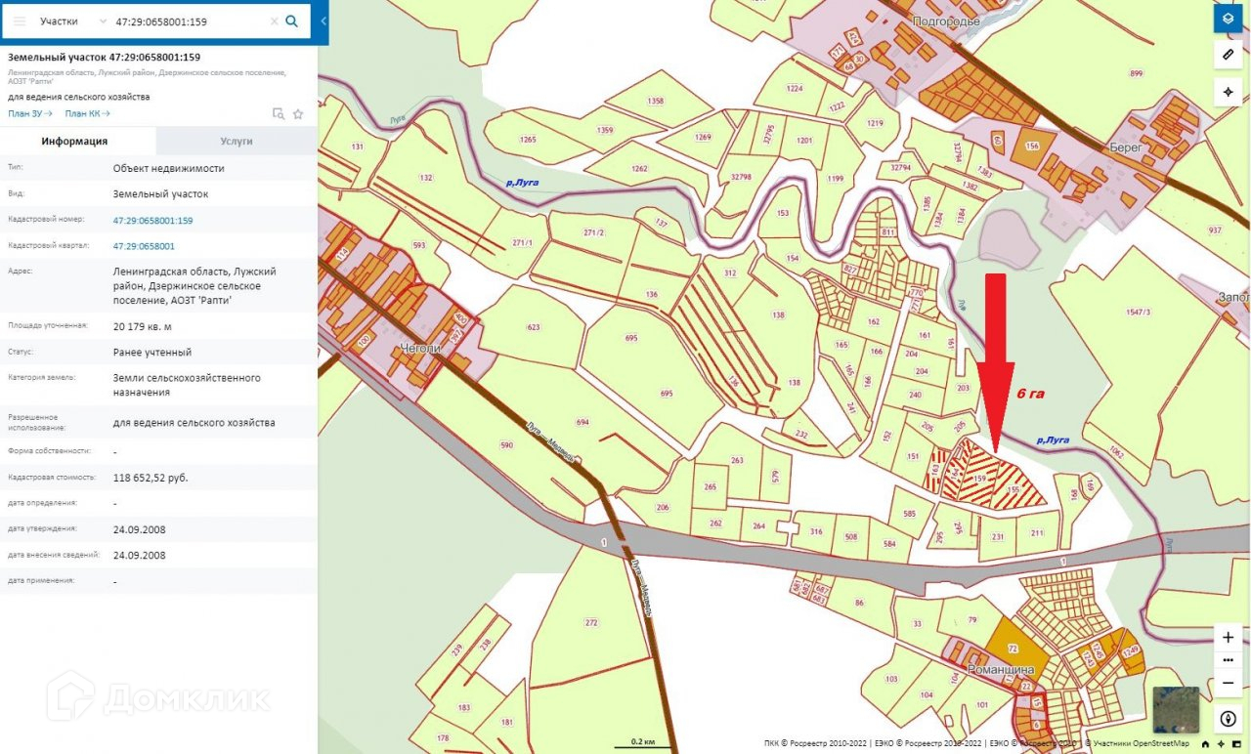Image resolution: width=1251 pixels, height=754 pixels.
Task: Zoom in with the plus button
Action: 1229,637
